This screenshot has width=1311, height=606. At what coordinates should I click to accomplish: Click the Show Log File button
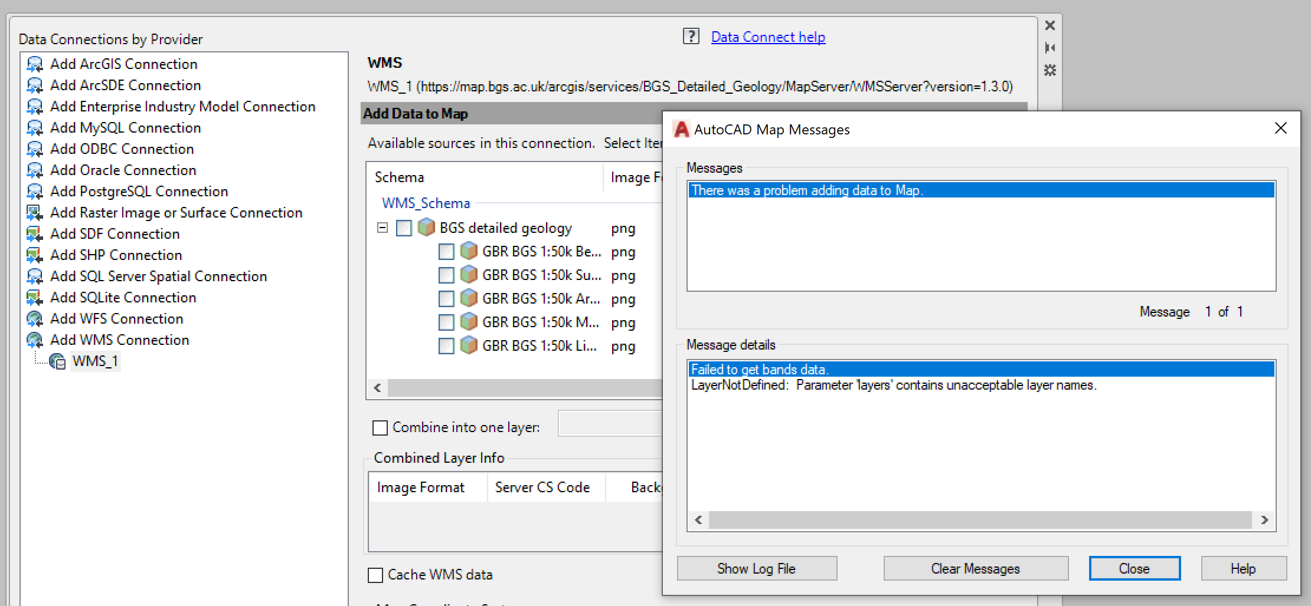coord(757,568)
